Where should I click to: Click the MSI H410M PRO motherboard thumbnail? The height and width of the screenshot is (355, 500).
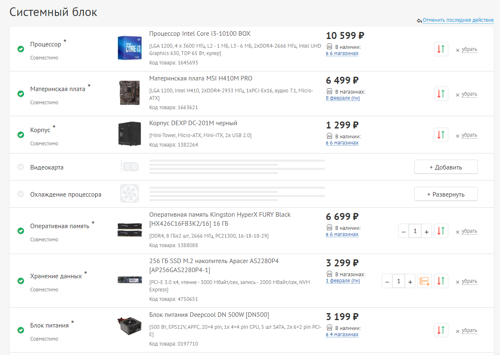(129, 93)
